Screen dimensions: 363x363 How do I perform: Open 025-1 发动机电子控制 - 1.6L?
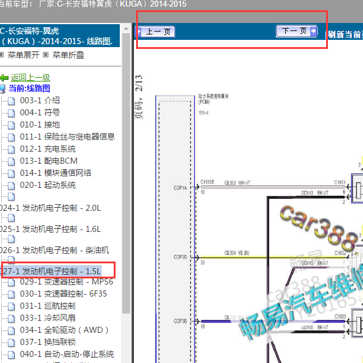(x=50, y=229)
